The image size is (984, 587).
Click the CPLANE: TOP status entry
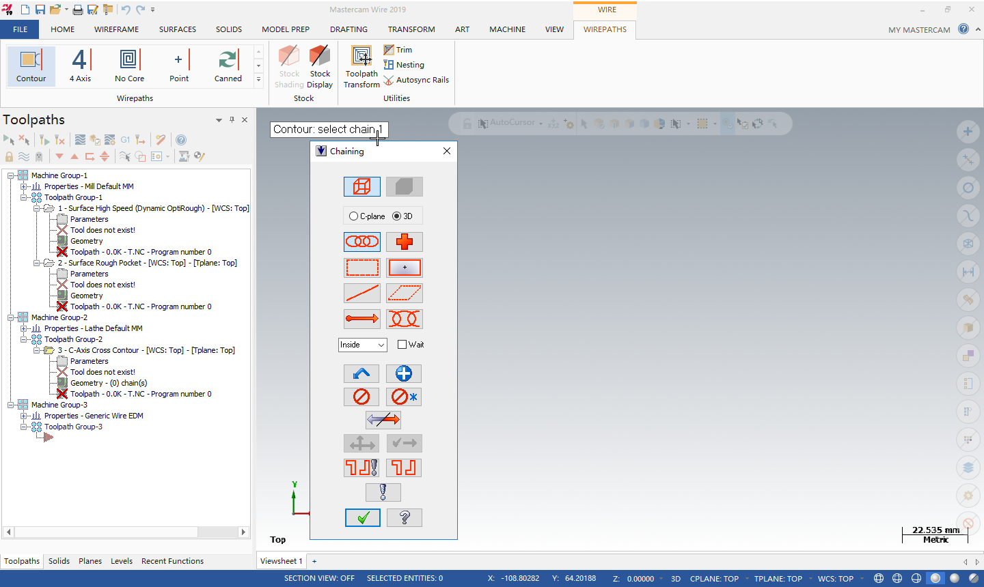tap(714, 579)
